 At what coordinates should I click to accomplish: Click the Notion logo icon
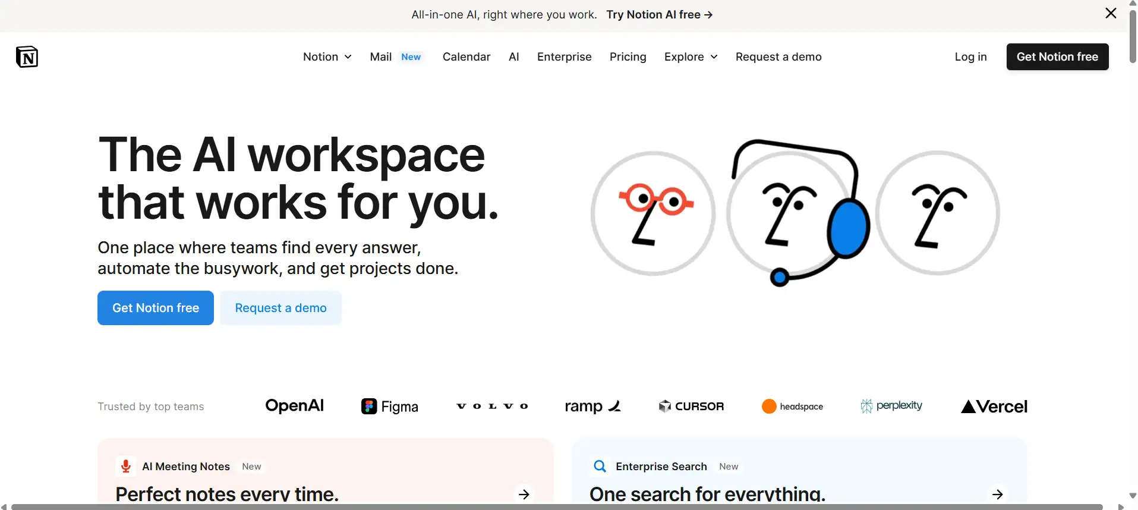pyautogui.click(x=27, y=56)
